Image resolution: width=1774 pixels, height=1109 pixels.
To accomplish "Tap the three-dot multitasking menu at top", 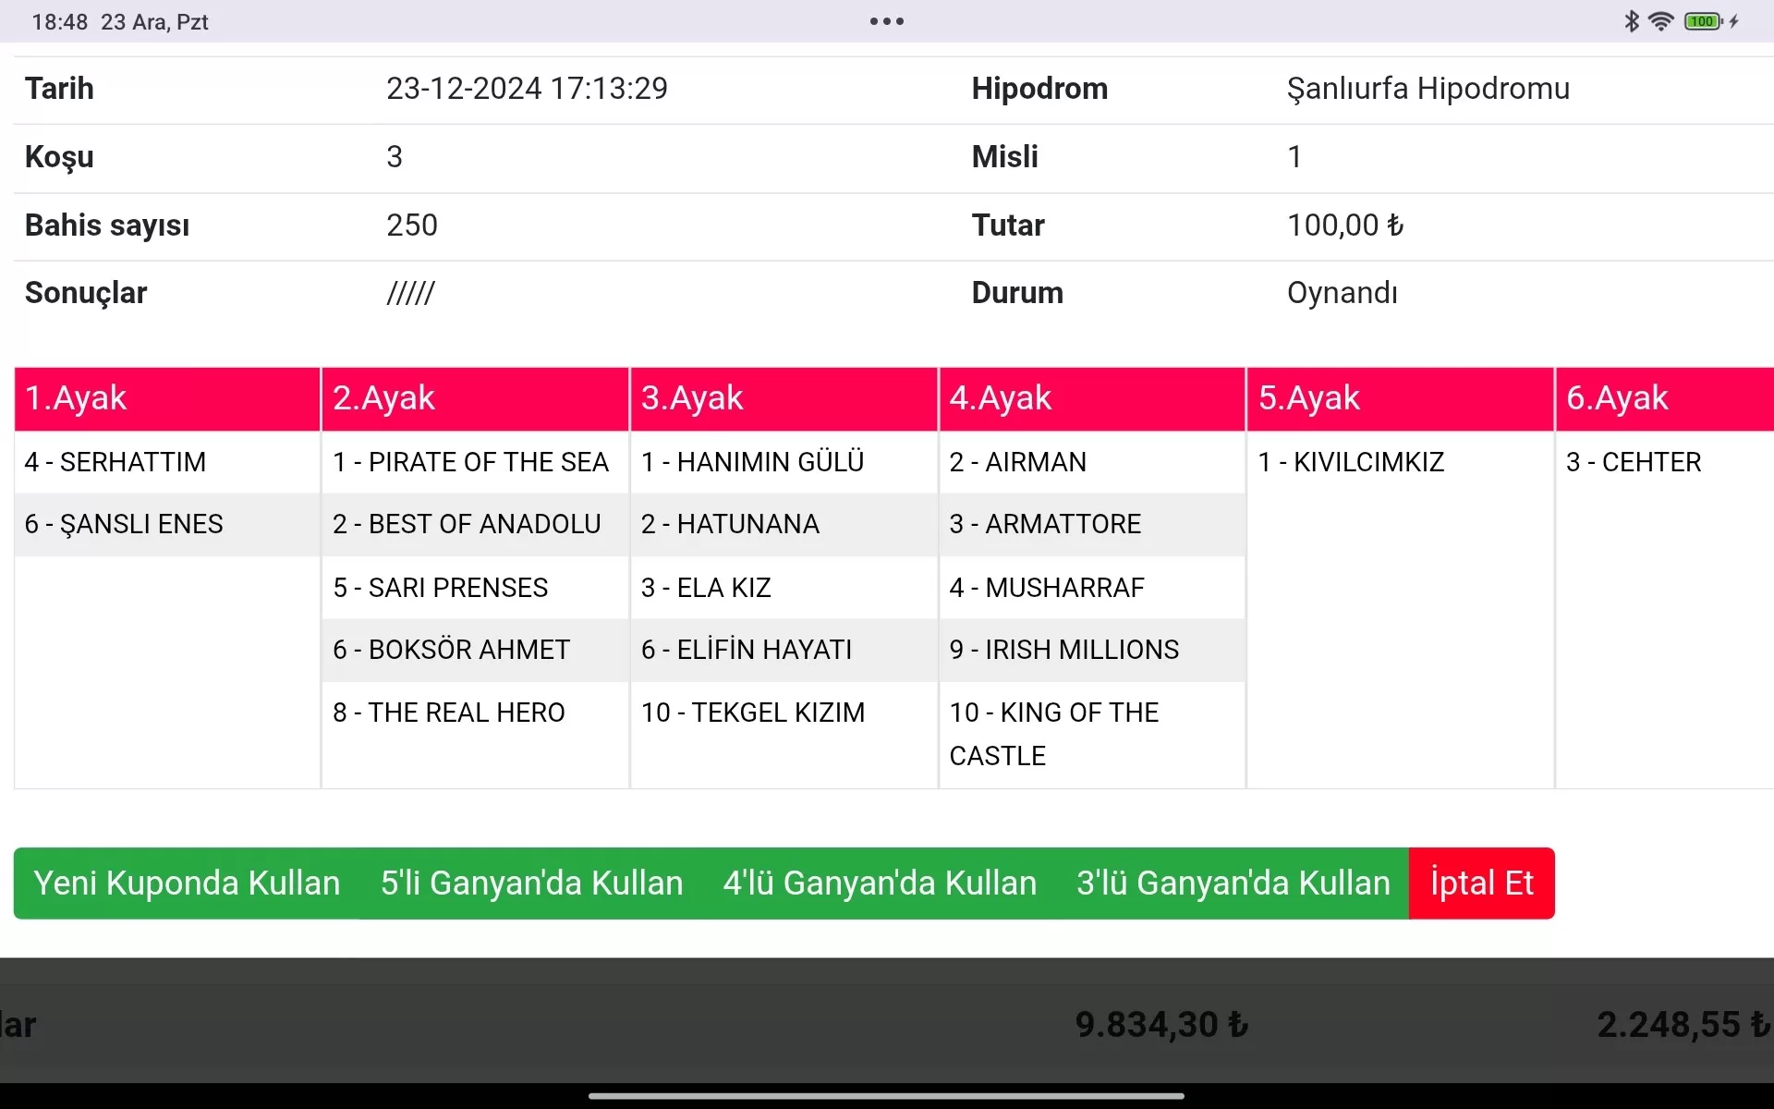I will coord(886,21).
